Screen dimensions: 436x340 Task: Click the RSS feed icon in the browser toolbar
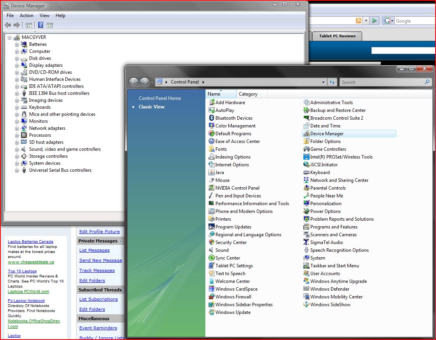[359, 21]
